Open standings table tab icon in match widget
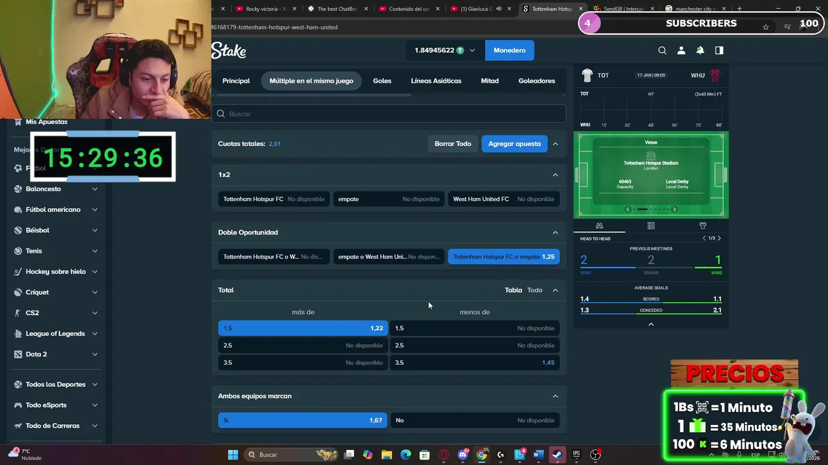 tap(651, 225)
